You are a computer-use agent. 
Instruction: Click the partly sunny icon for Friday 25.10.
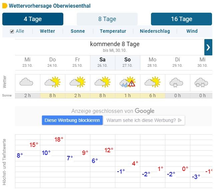click(x=78, y=82)
